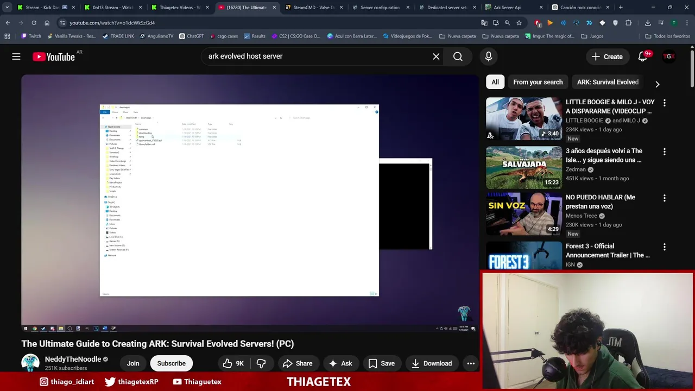Click the video player area

pyautogui.click(x=250, y=203)
